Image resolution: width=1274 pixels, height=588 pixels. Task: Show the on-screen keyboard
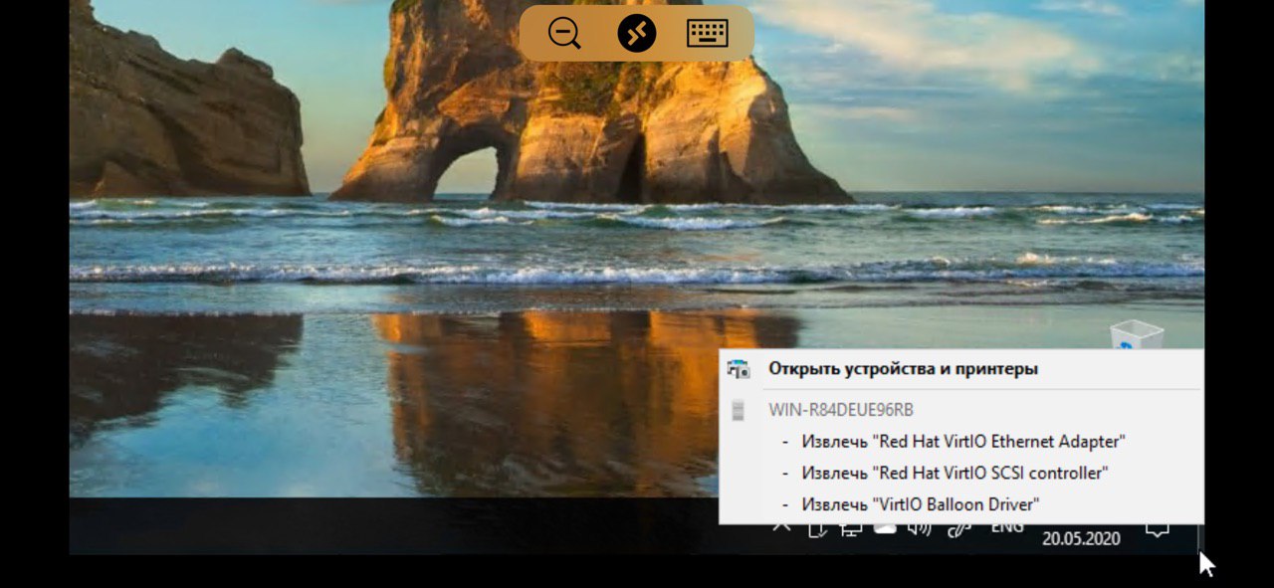tap(708, 34)
